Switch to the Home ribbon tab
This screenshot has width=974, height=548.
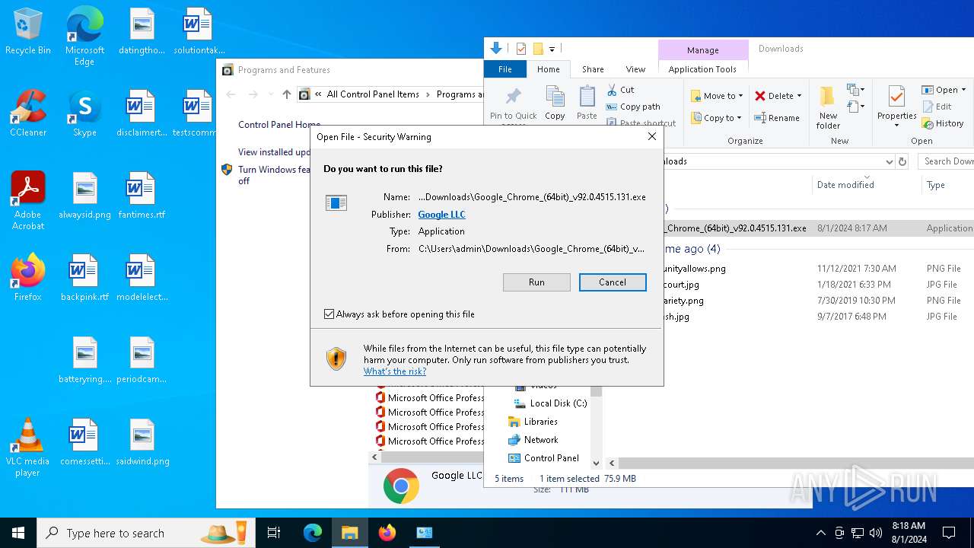[548, 69]
